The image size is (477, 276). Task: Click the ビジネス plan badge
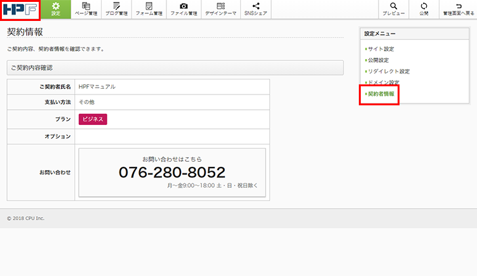click(93, 119)
